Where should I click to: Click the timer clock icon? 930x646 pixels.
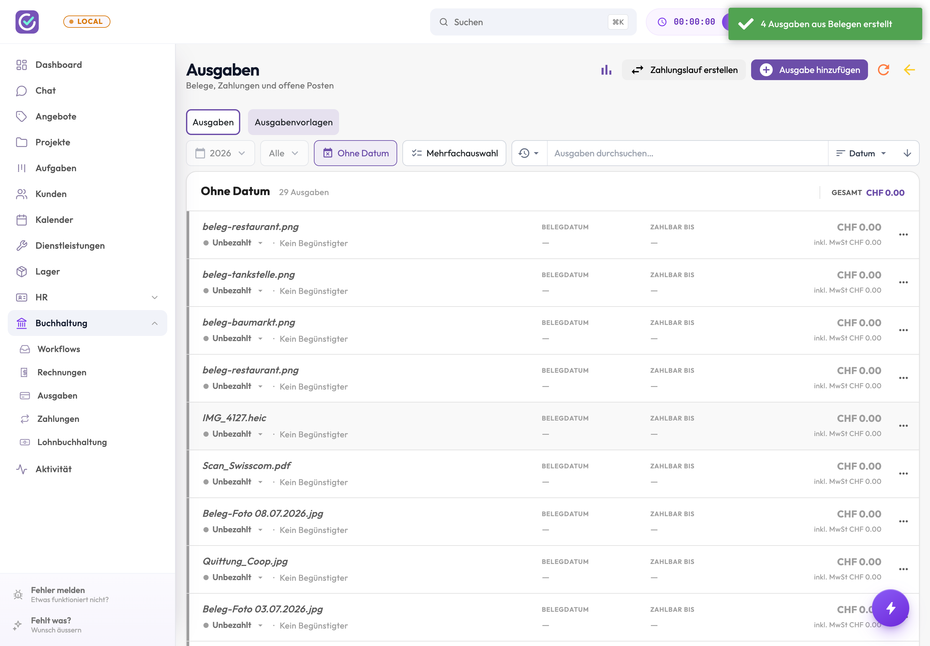pos(662,22)
